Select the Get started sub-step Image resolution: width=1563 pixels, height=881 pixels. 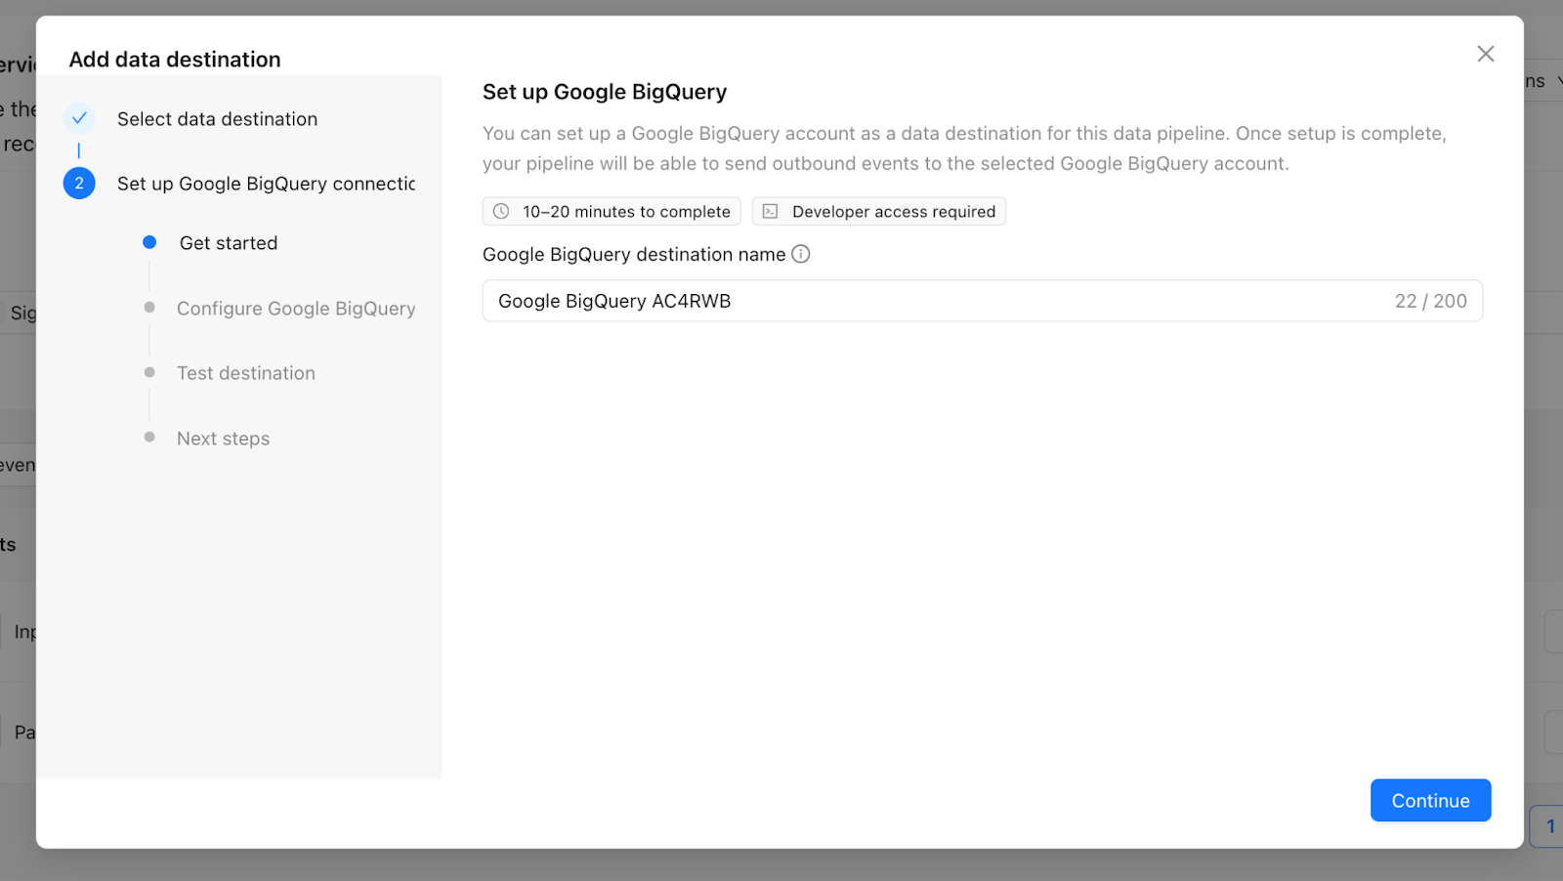pyautogui.click(x=229, y=243)
